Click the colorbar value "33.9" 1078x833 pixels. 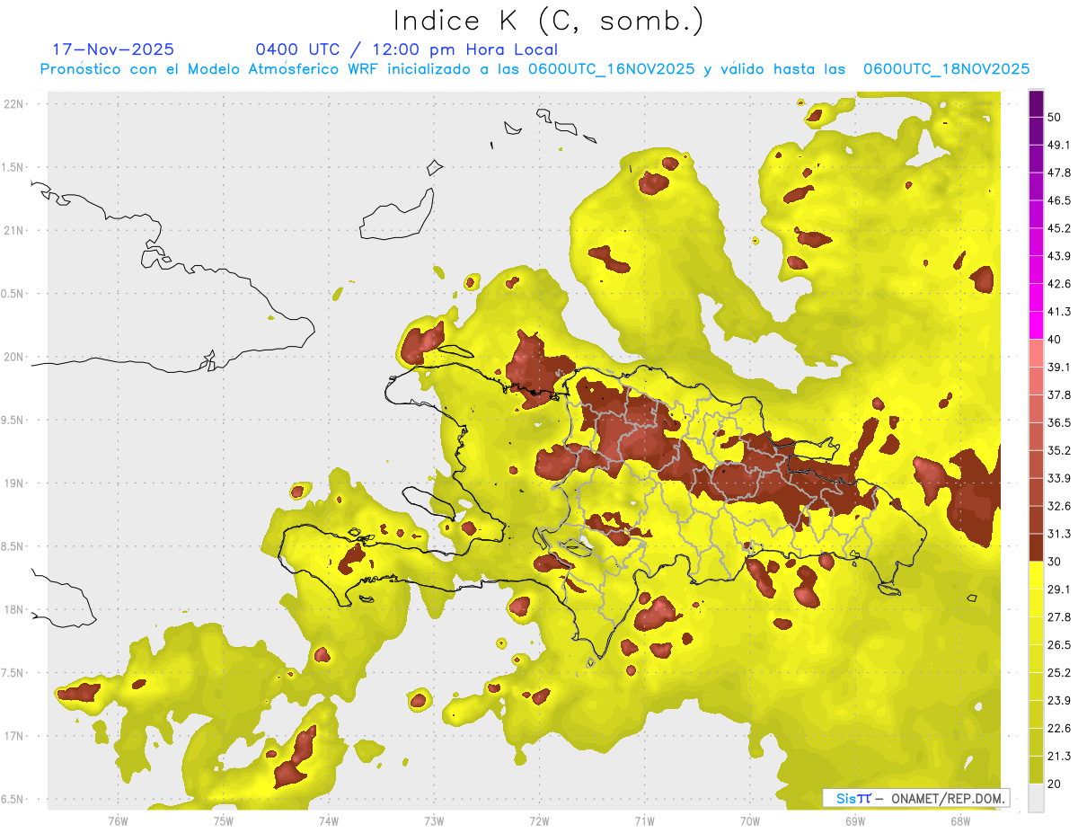coord(1059,478)
